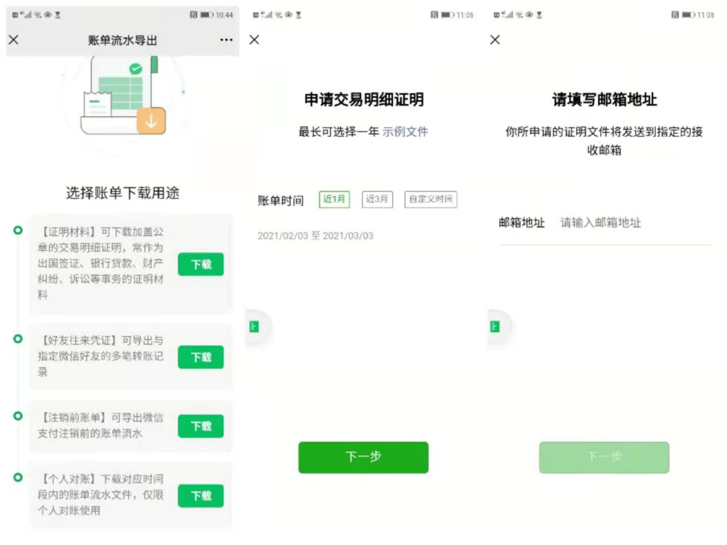The height and width of the screenshot is (545, 727).
Task: Select the 近1月 bill time option
Action: point(334,199)
